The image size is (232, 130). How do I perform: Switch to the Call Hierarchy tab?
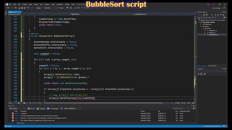coord(20,123)
